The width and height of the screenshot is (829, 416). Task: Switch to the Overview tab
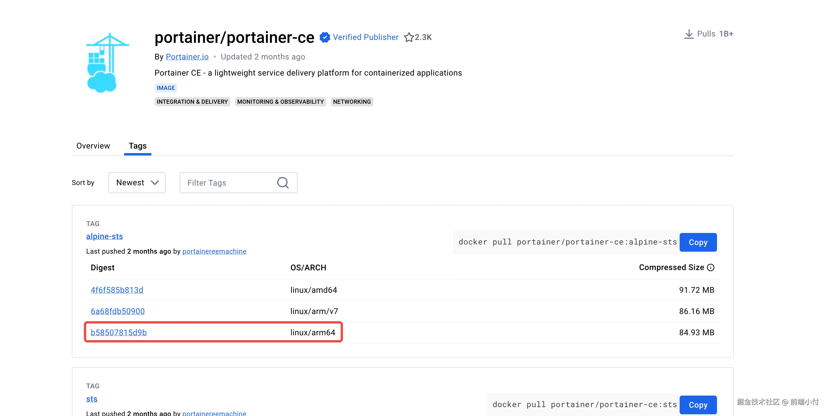(93, 146)
